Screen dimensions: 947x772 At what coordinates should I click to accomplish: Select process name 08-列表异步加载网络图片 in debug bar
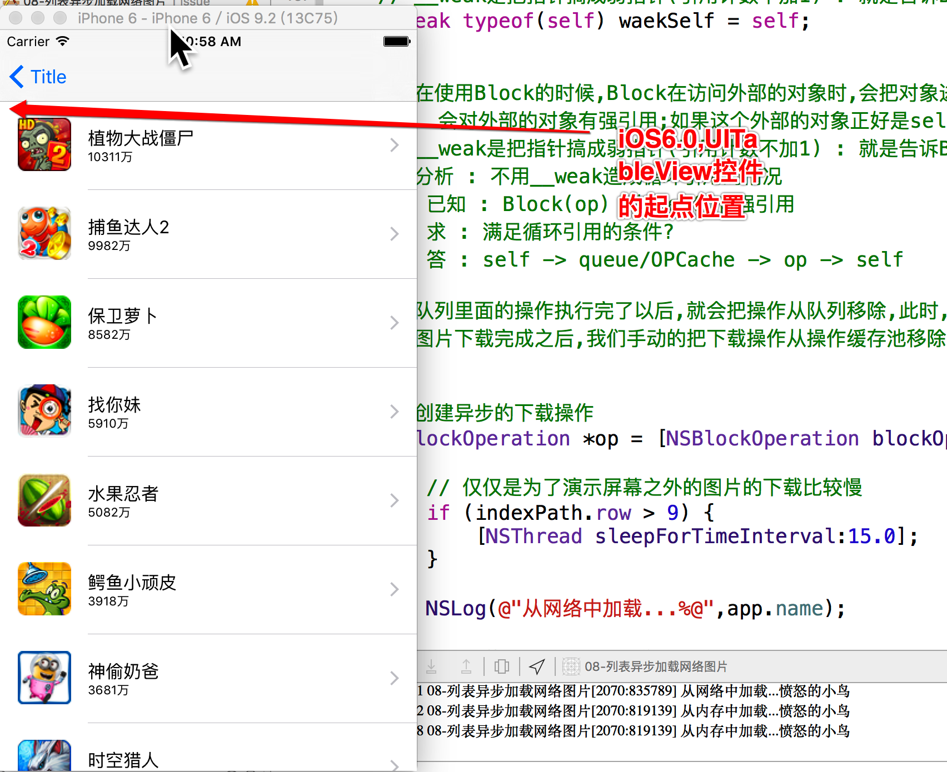(x=656, y=666)
